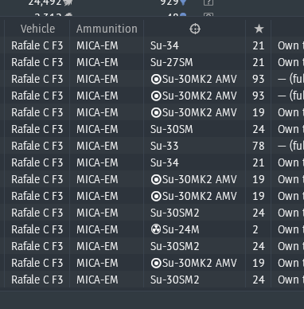Click score 21 in the Su-27SM row
The width and height of the screenshot is (304, 309).
pos(259,62)
